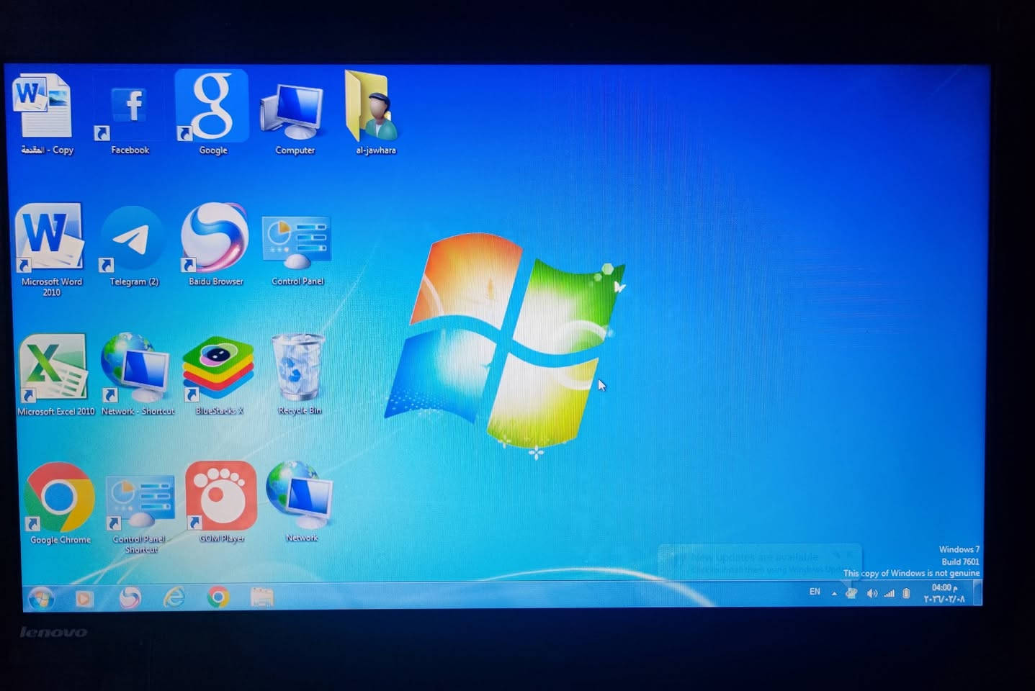Click the Microsoft Word 2010 shortcut
The image size is (1035, 691).
50,238
